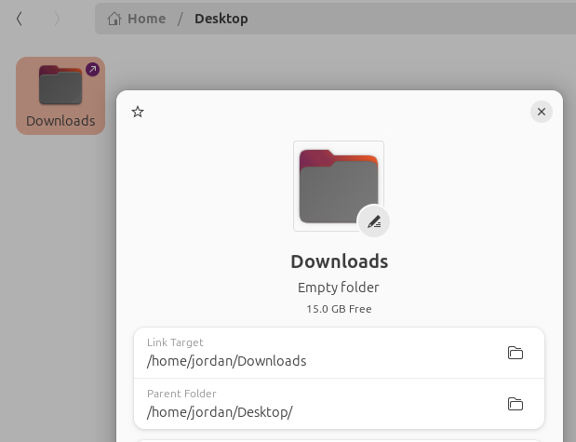Open the link target folder icon button

coord(515,353)
